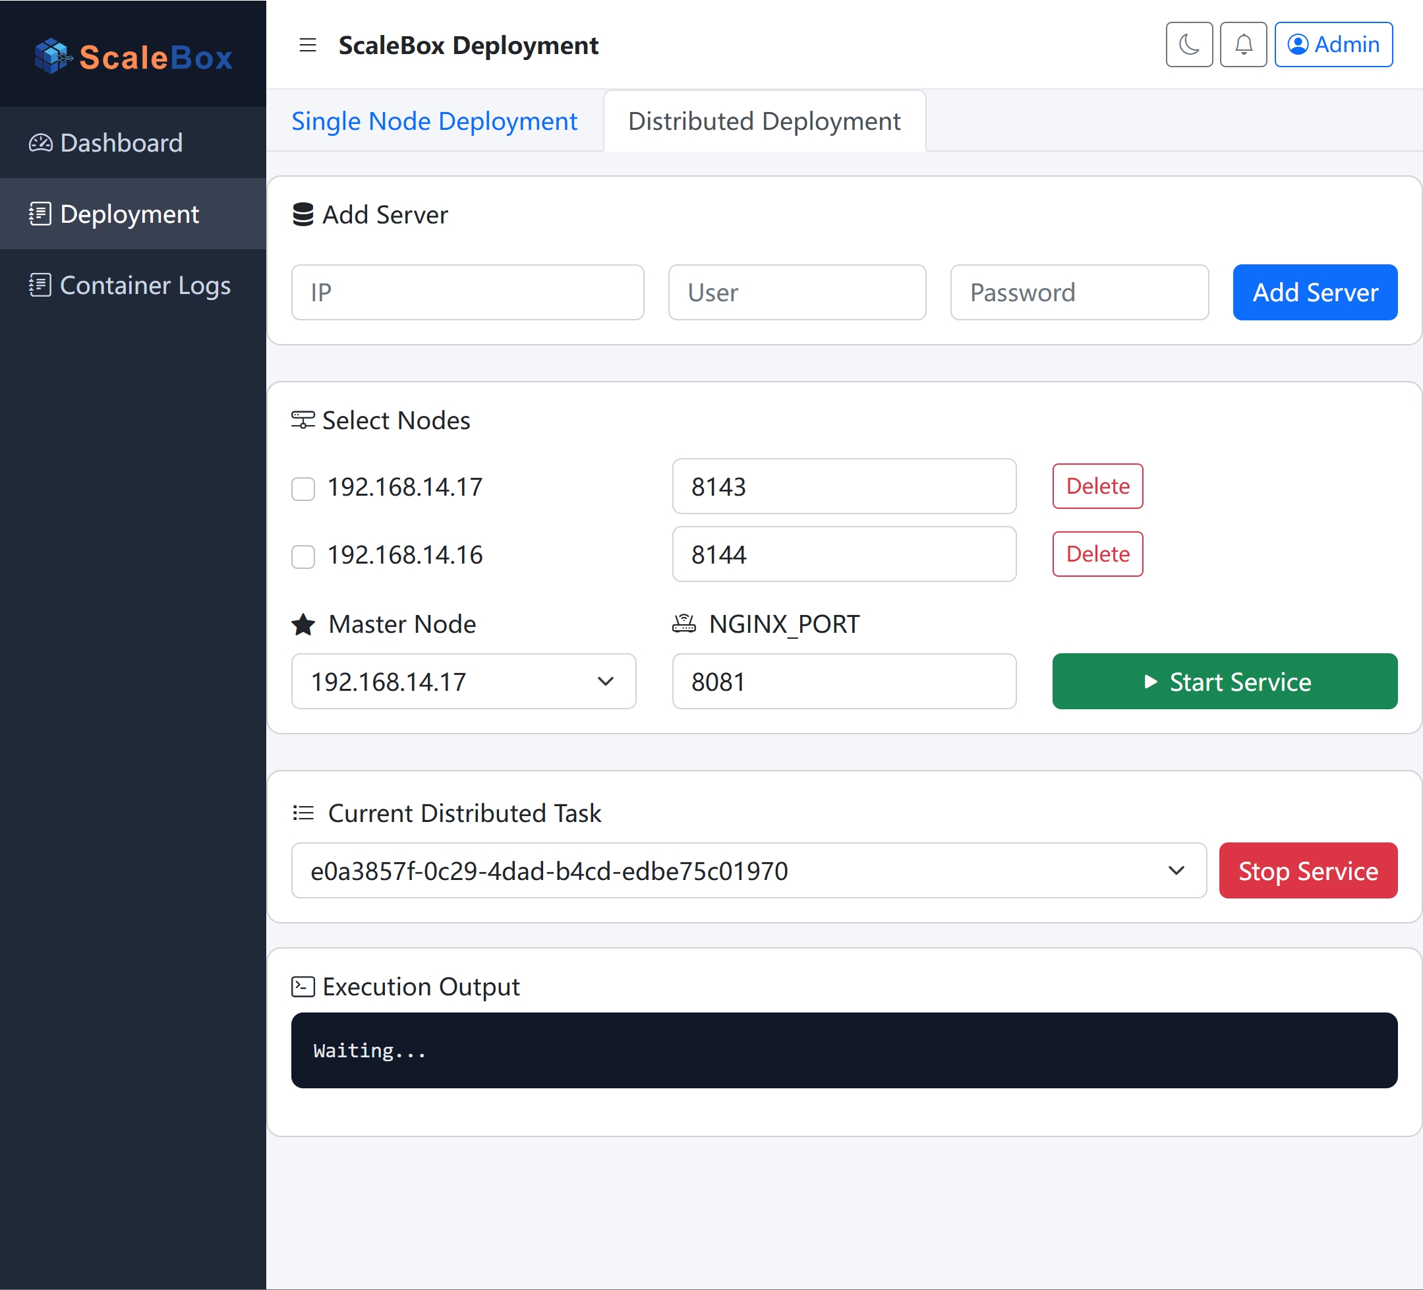Open Container Logs in the sidebar

pyautogui.click(x=132, y=285)
